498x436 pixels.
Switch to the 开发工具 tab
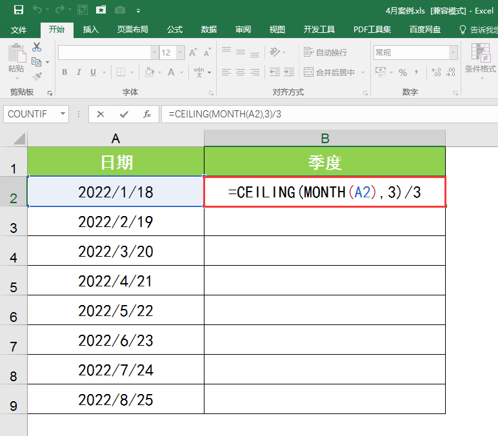coord(319,30)
